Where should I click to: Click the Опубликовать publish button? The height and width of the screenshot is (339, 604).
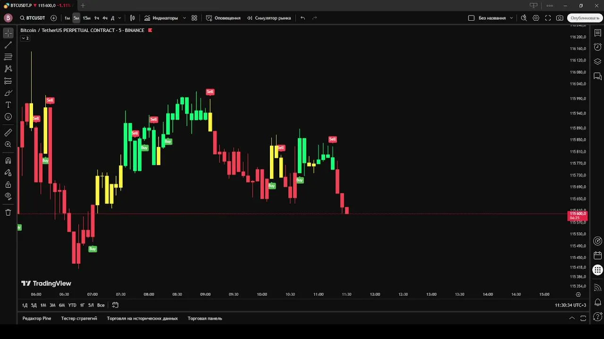585,18
